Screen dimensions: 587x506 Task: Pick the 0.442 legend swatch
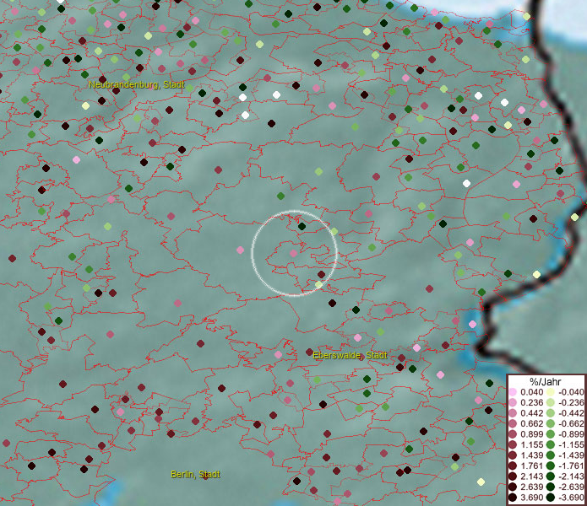(513, 413)
